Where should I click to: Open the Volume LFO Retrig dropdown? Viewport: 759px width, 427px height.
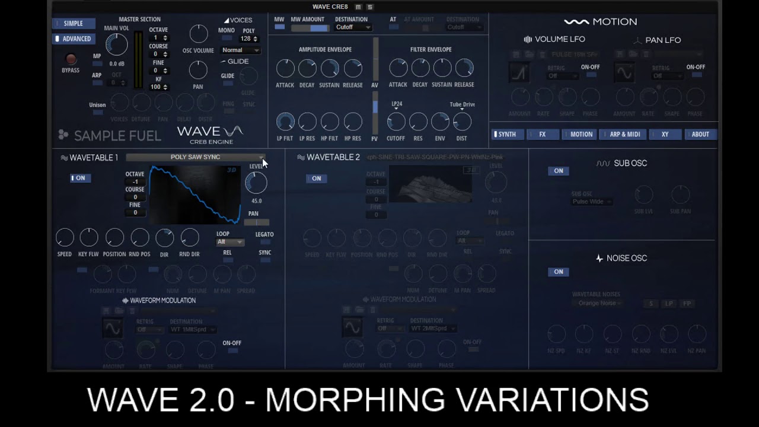coord(562,76)
